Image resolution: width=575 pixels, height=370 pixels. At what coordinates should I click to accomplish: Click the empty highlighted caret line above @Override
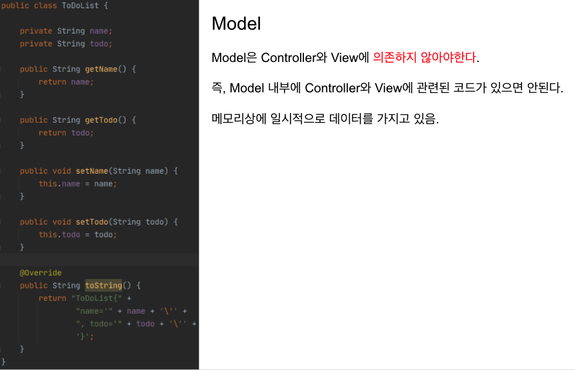point(99,260)
